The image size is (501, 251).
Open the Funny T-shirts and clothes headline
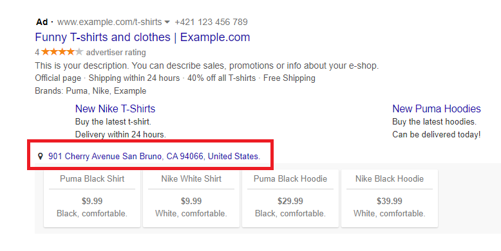[142, 37]
